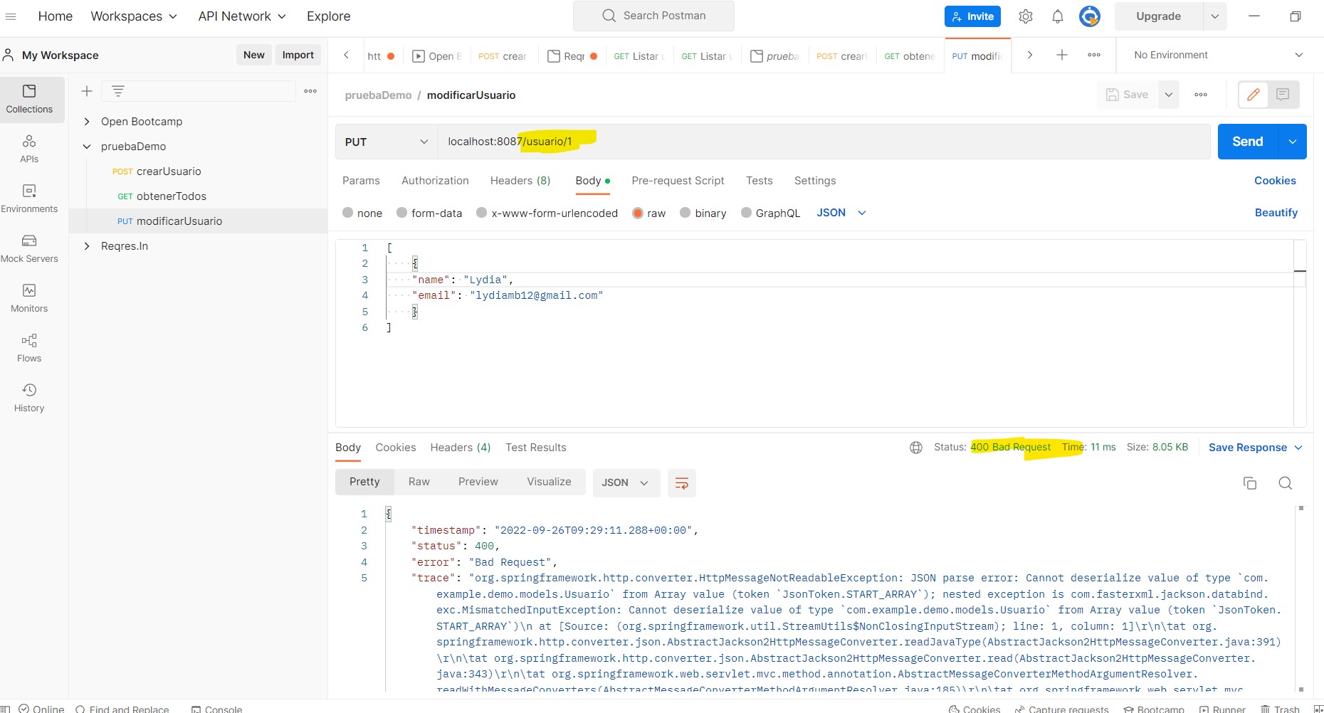The width and height of the screenshot is (1324, 713).
Task: Open Upgrade dropdown arrow
Action: pos(1214,16)
